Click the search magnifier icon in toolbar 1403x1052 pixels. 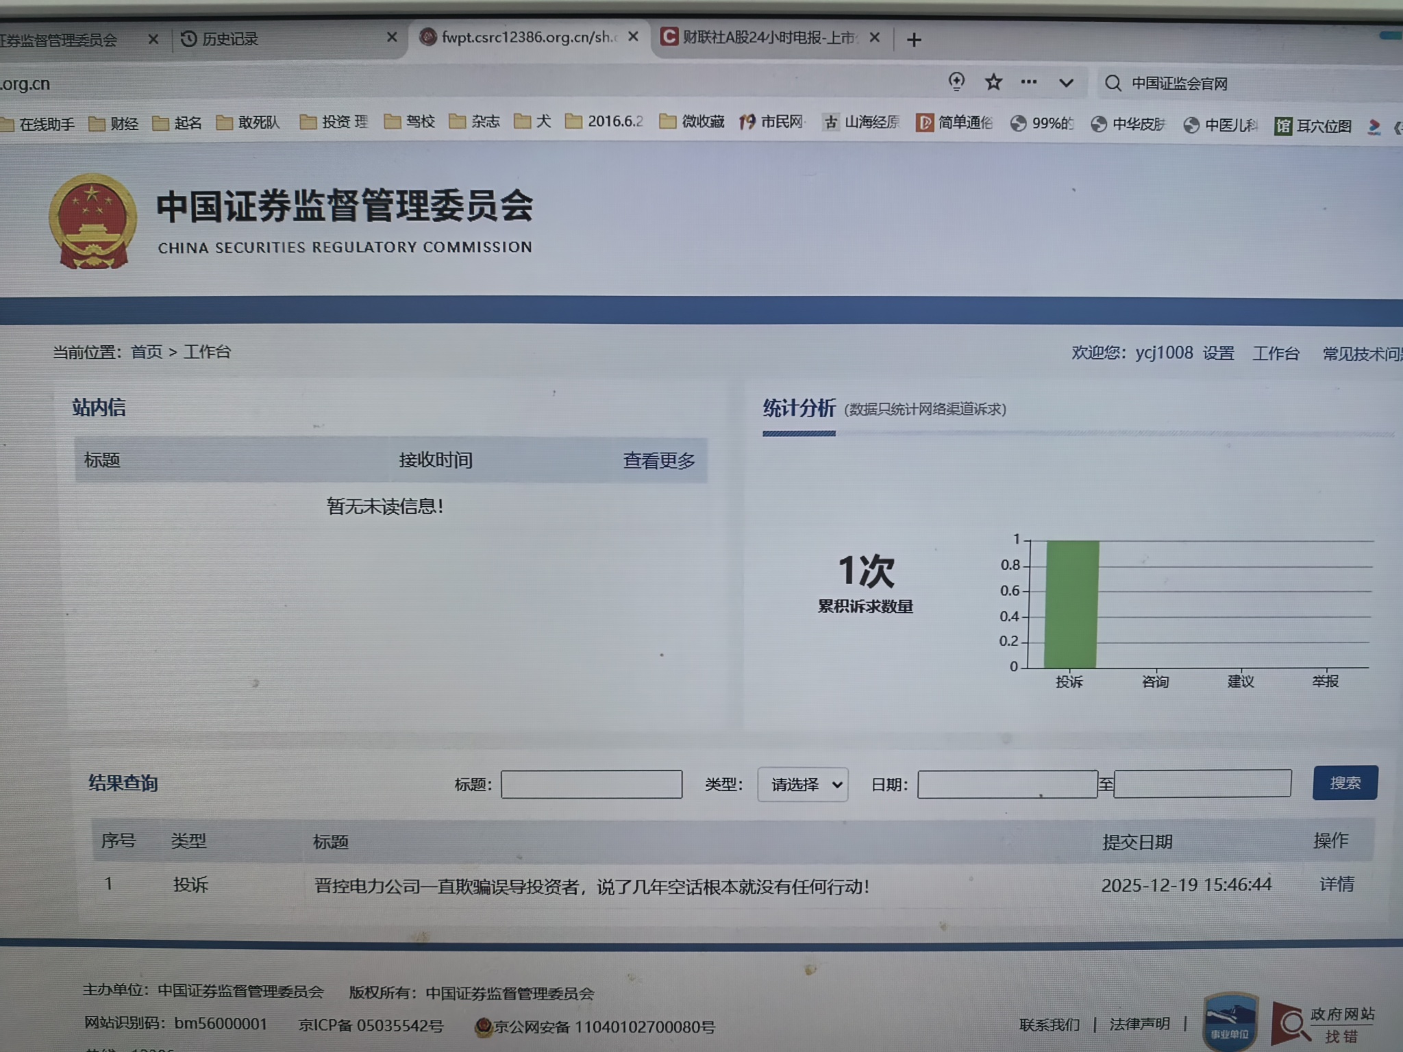coord(1113,84)
